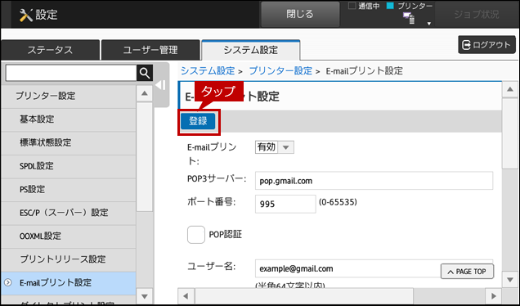Click the main panel vertical scrollbar thumb

[510, 133]
